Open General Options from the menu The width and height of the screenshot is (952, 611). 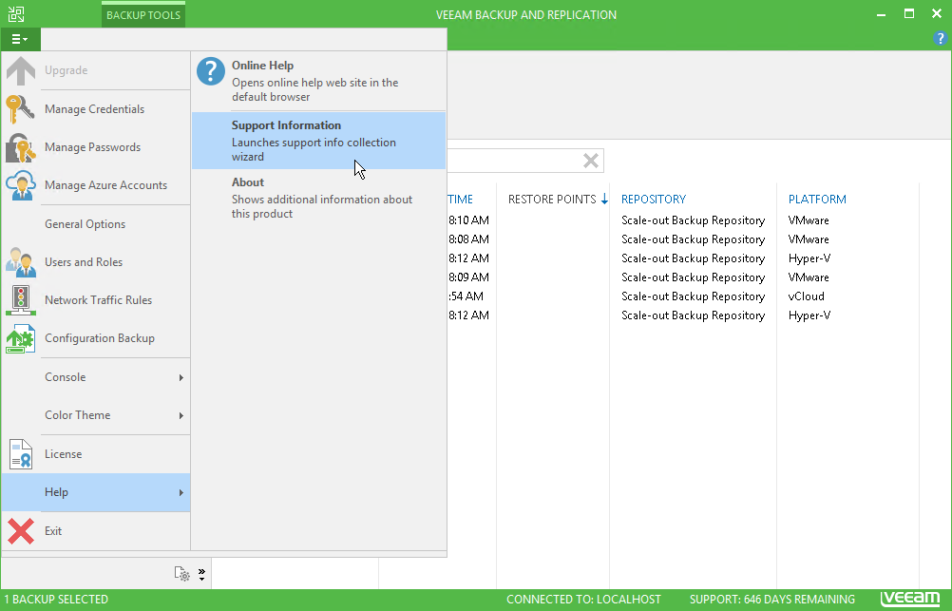point(96,224)
